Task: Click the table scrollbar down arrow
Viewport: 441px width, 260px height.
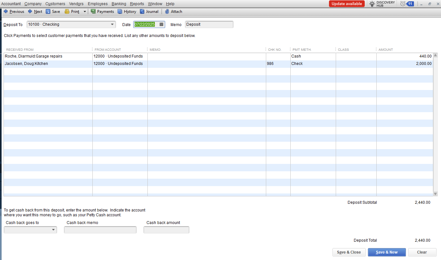Action: click(436, 194)
